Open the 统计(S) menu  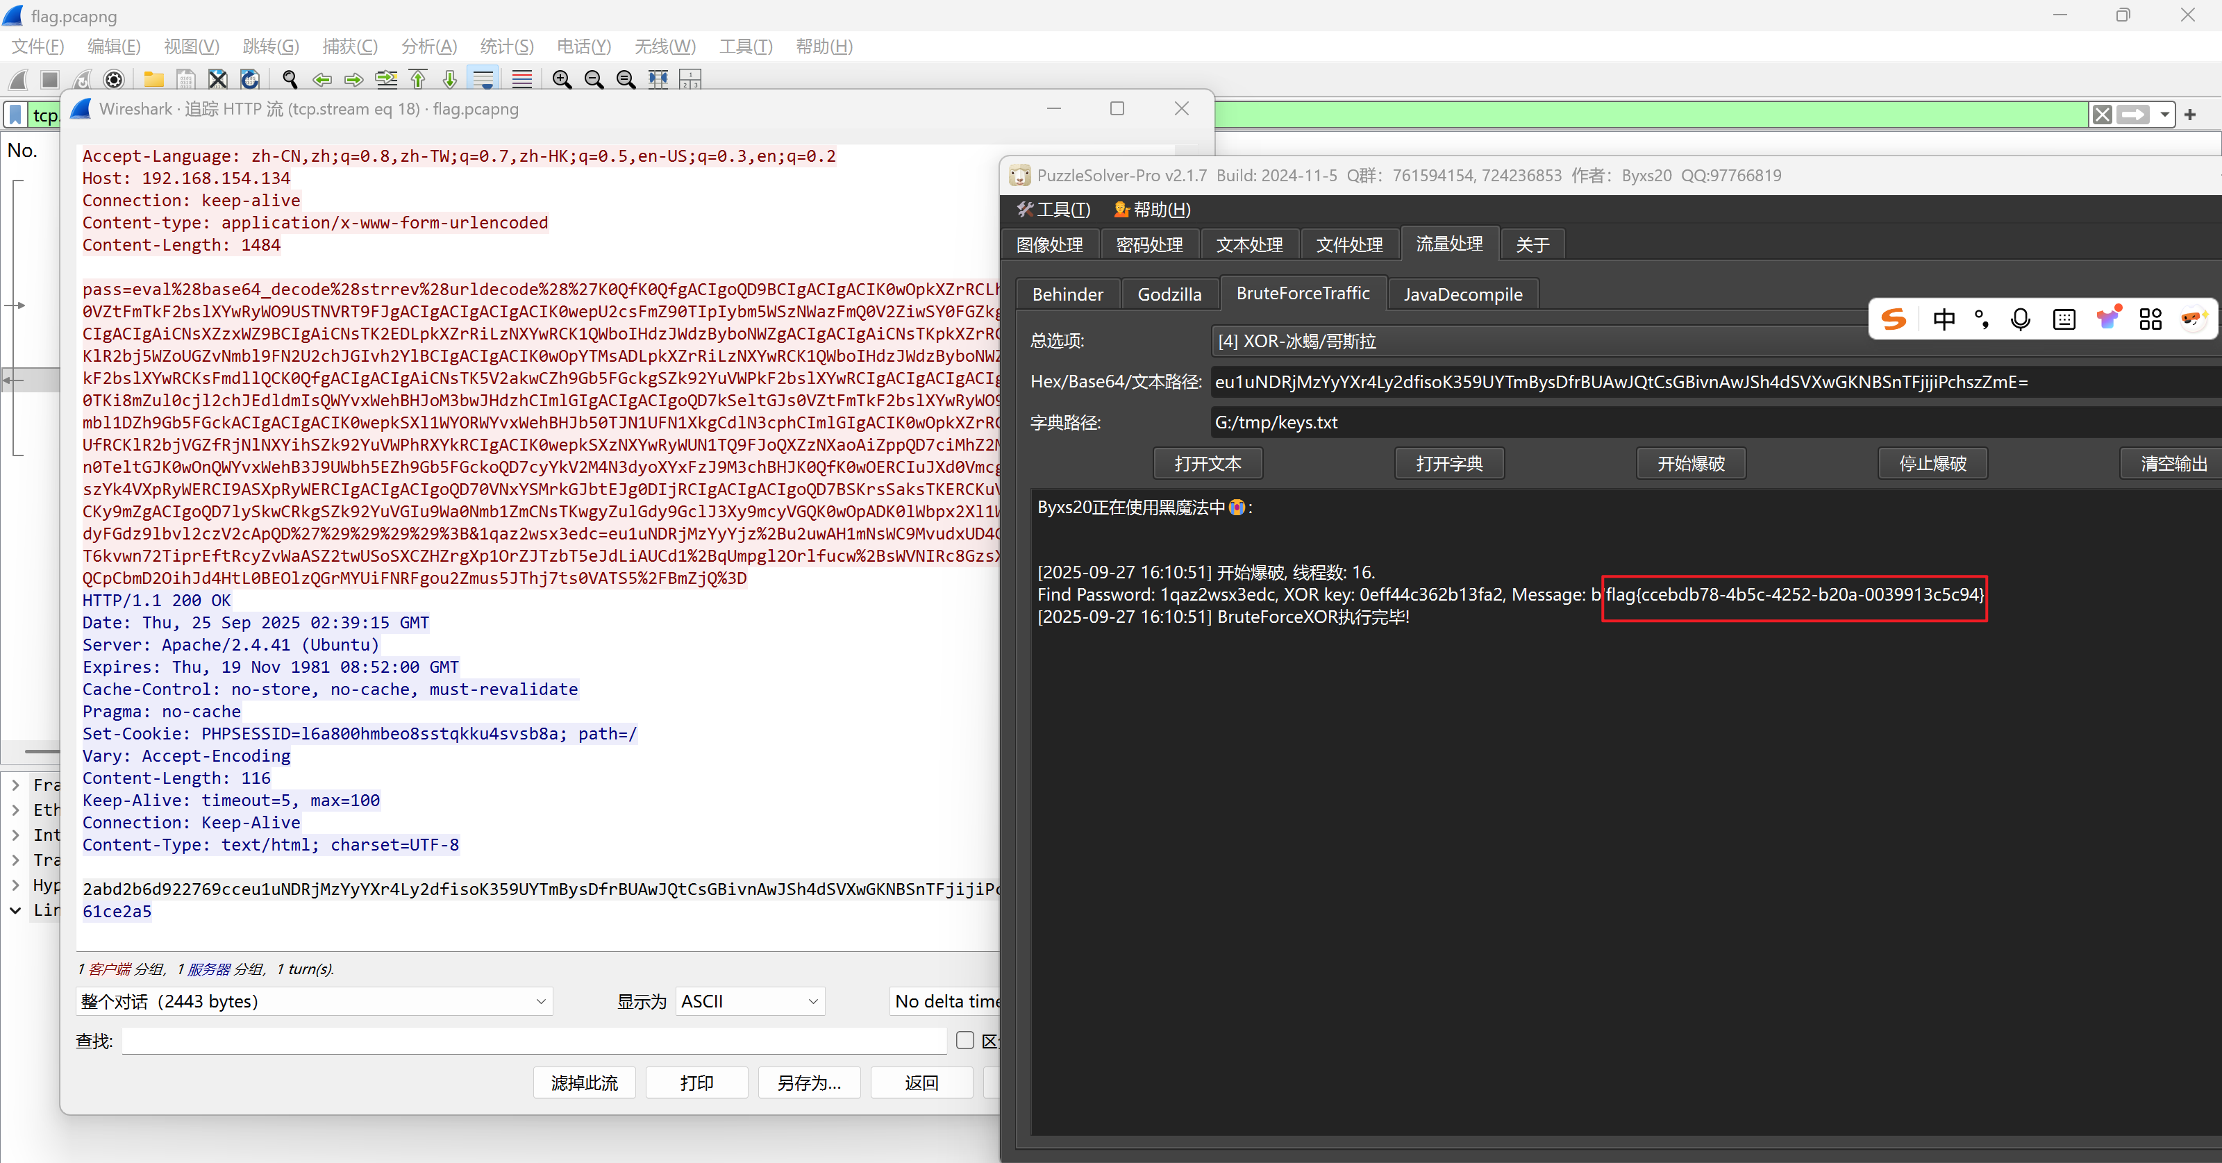pos(506,47)
